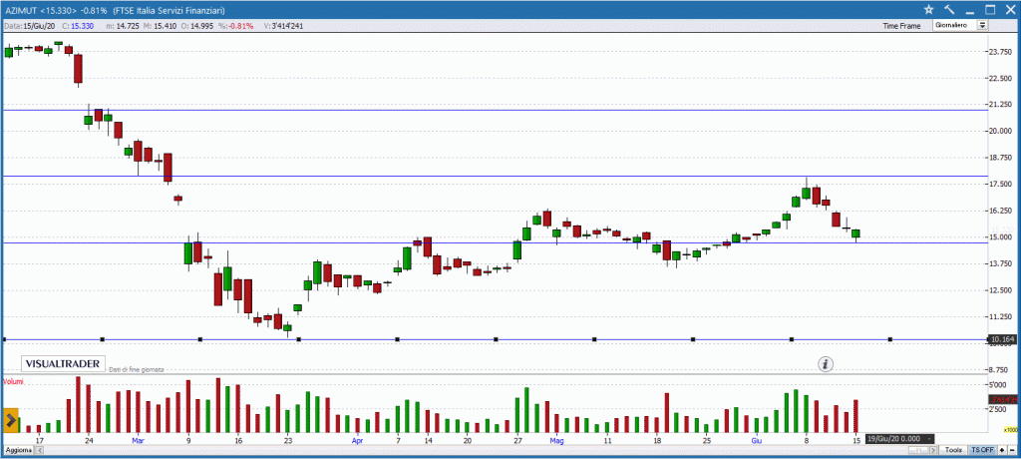This screenshot has width=1021, height=459.
Task: Click the 23.750 price axis label
Action: click(x=1003, y=52)
